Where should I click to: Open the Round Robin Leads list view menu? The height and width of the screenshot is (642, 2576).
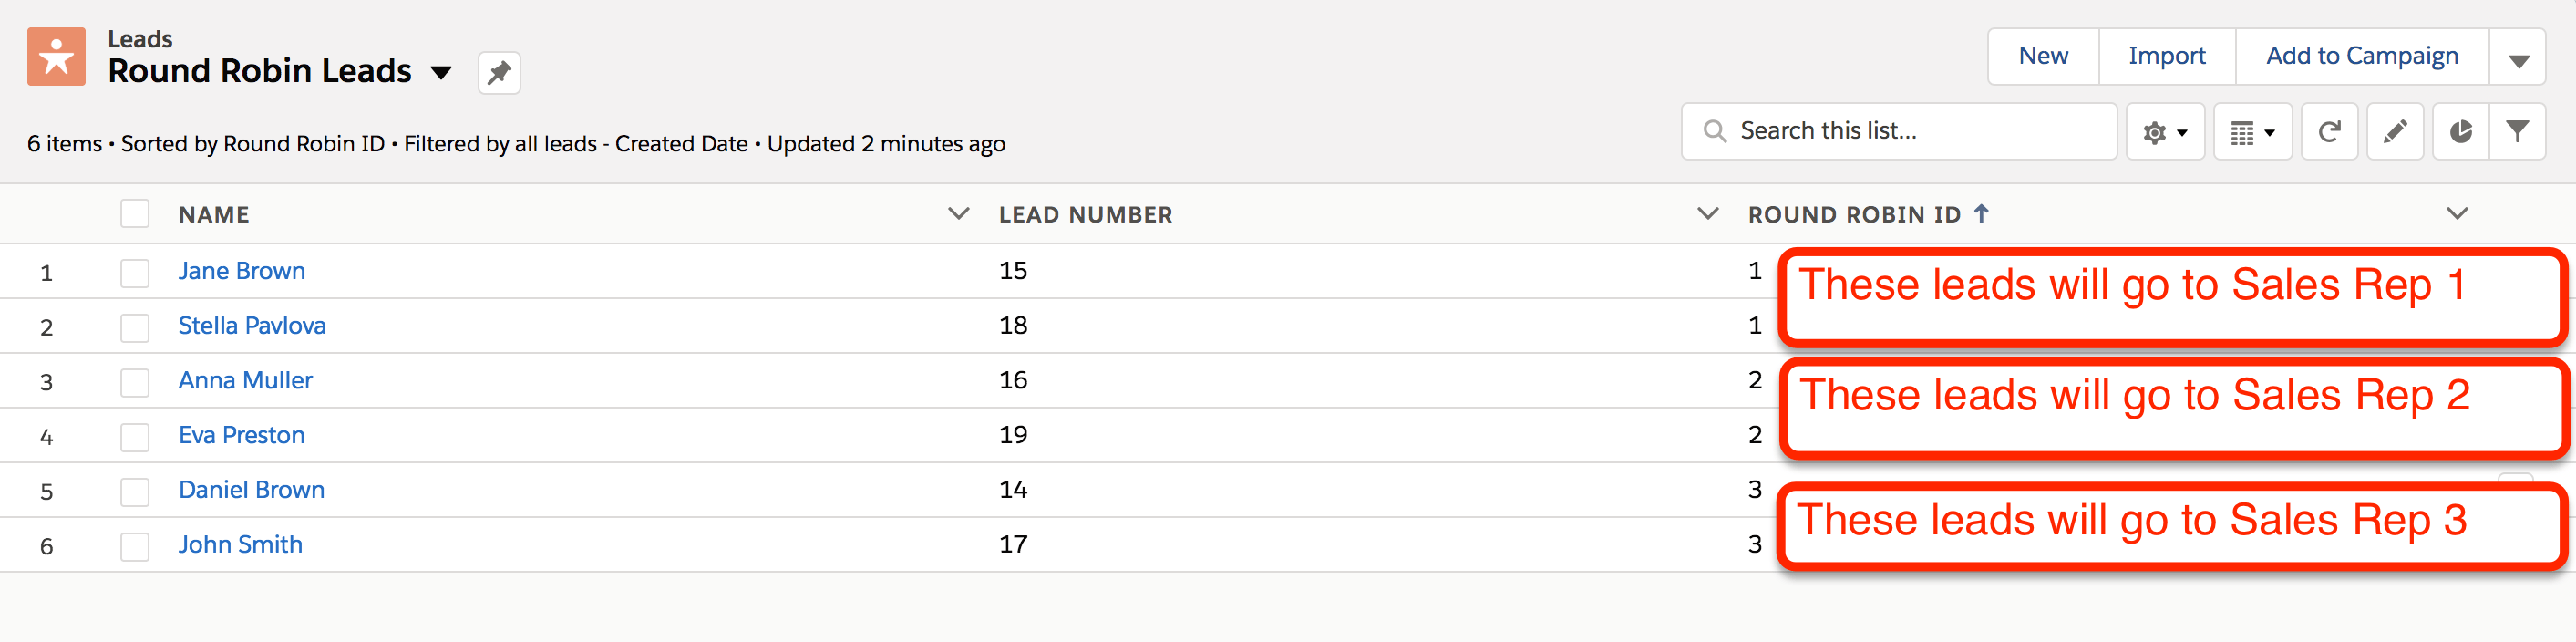(441, 72)
